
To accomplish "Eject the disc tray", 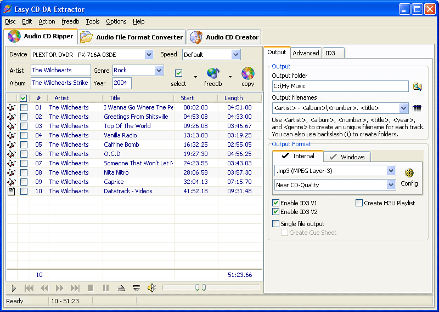I will (x=121, y=288).
